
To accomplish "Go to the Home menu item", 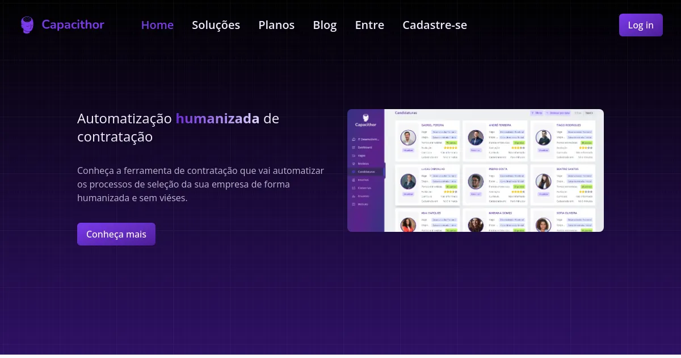I will [157, 25].
